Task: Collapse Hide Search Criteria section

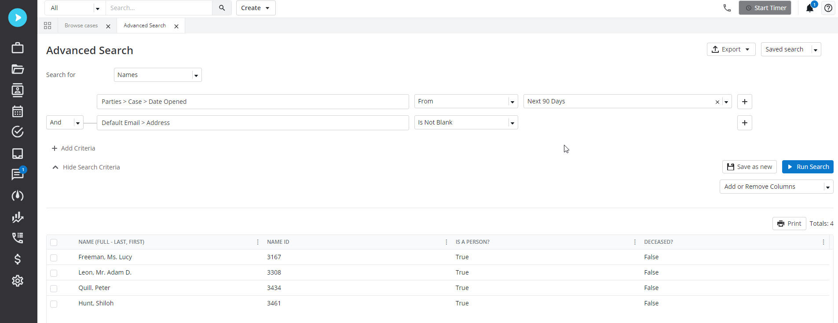Action: click(86, 167)
